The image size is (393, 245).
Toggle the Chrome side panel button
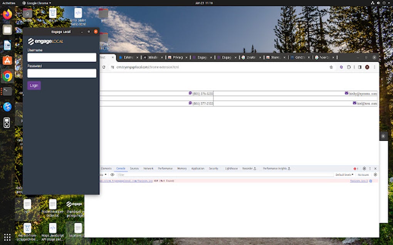[x=359, y=67]
